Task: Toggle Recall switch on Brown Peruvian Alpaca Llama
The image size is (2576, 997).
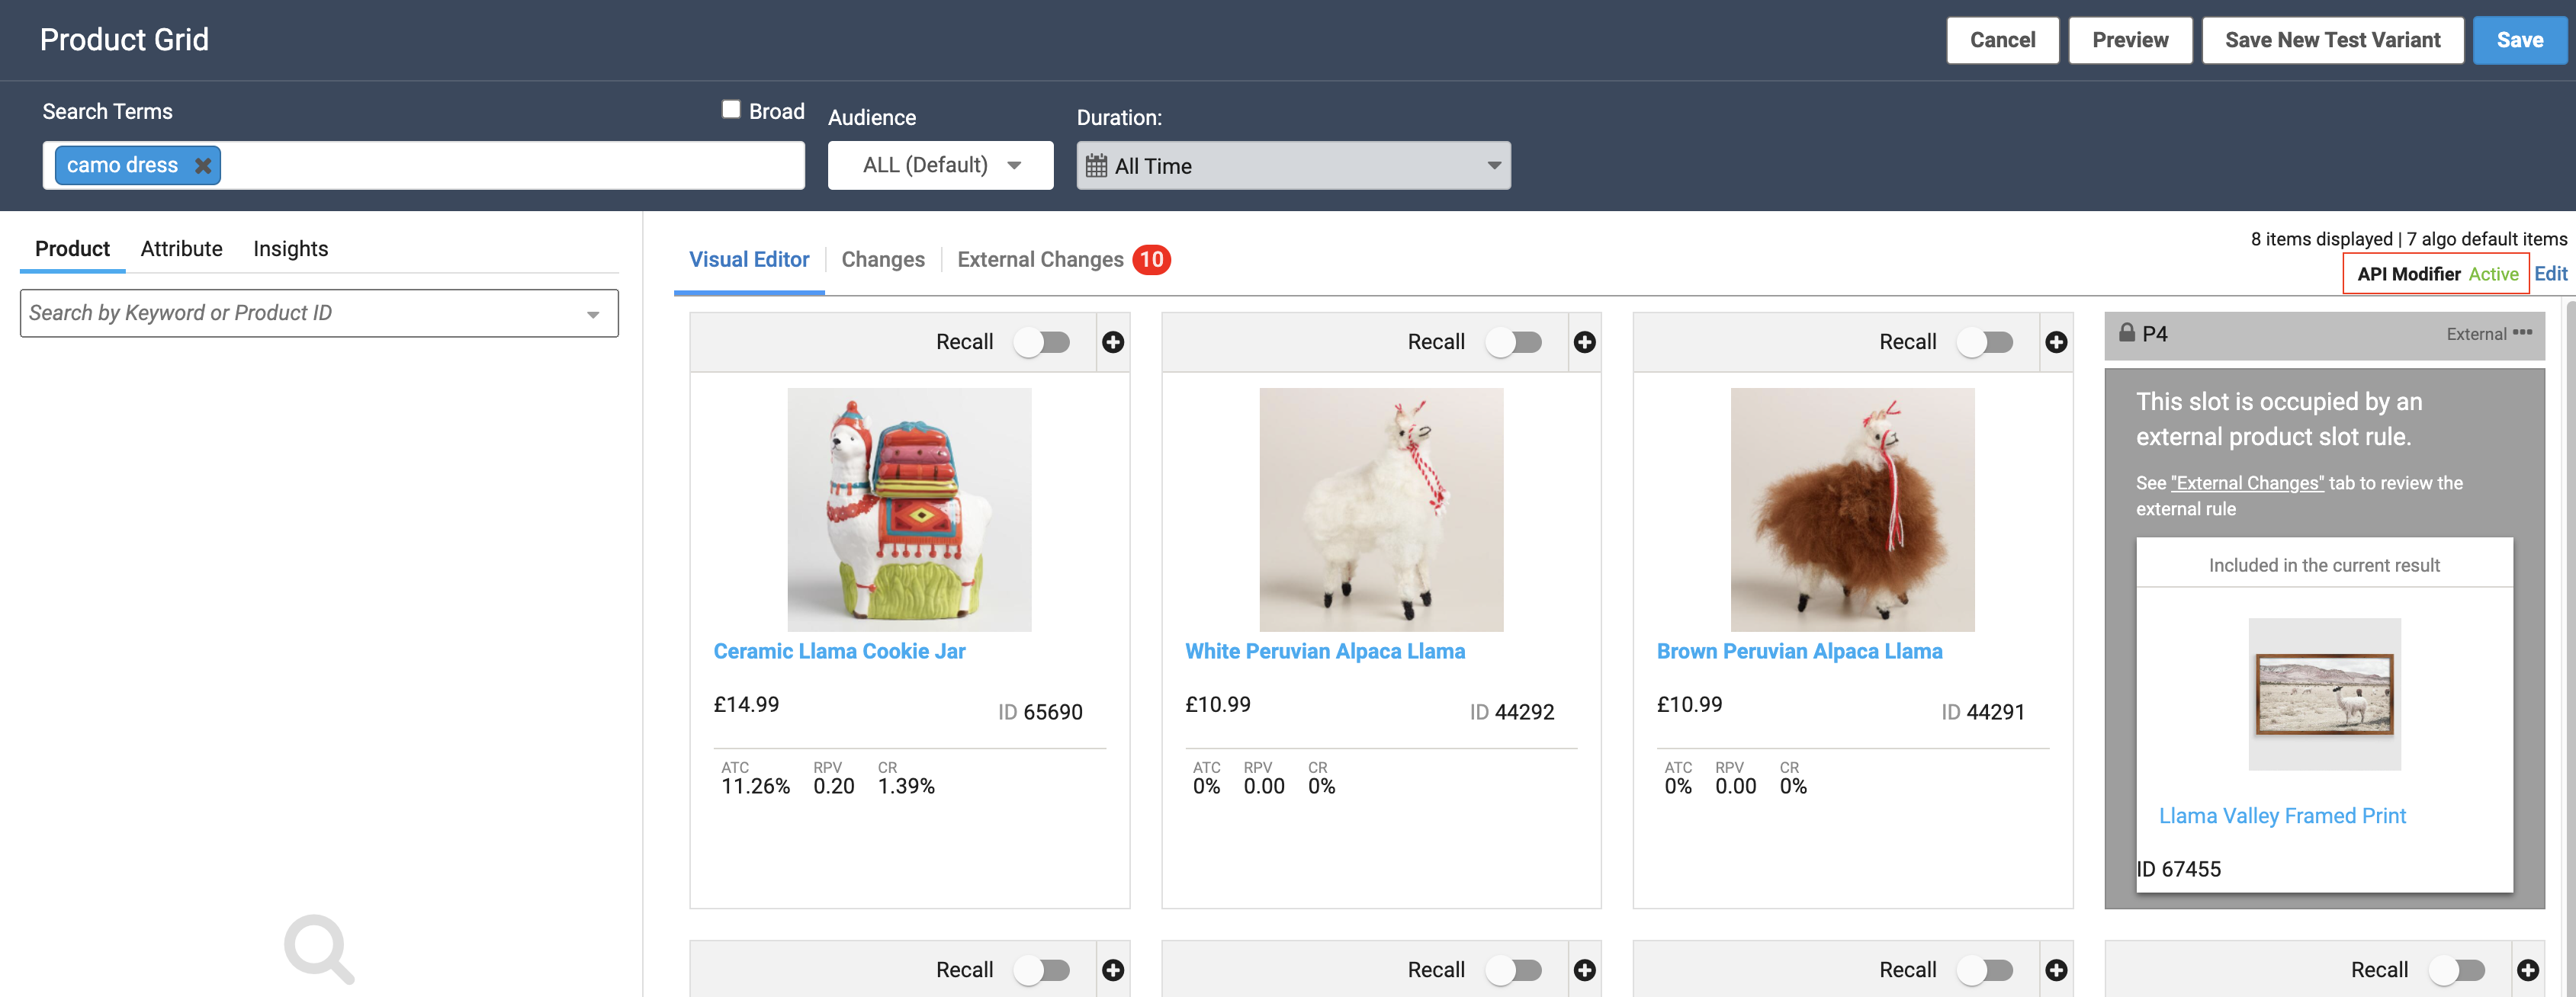Action: [x=1985, y=342]
